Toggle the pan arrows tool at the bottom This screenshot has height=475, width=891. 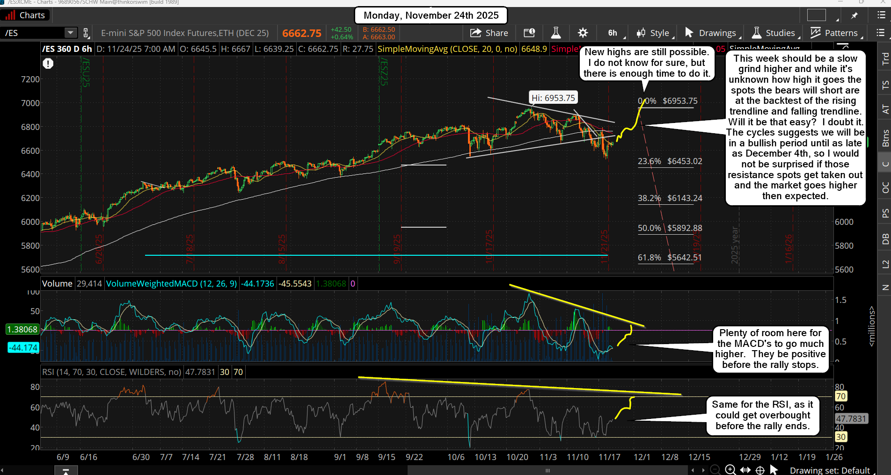pyautogui.click(x=745, y=470)
